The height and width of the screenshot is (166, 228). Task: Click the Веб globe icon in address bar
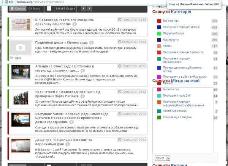tap(6, 2)
